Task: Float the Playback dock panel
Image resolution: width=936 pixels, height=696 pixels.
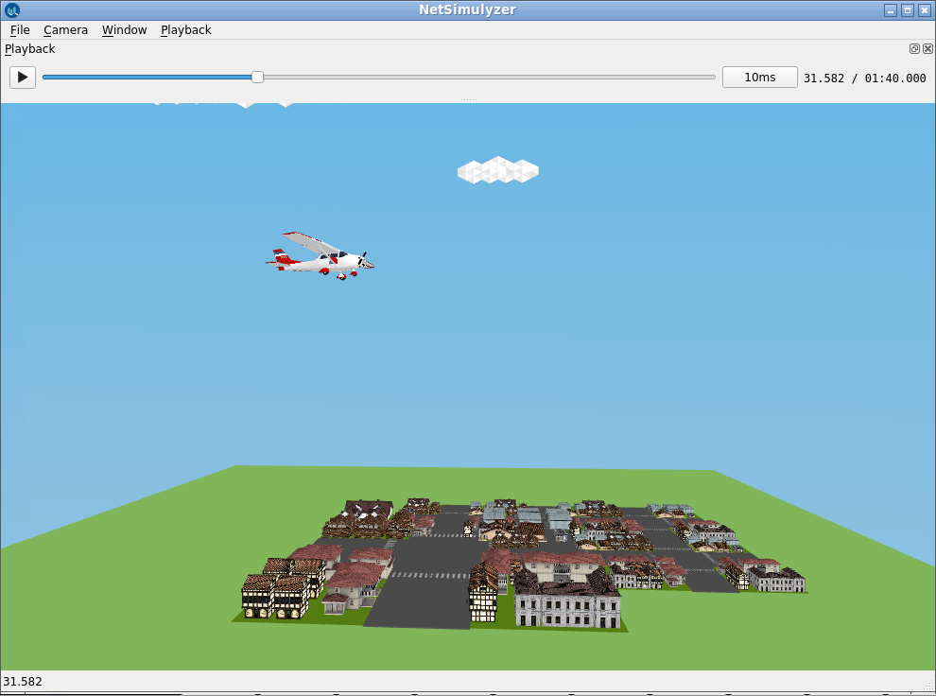Action: pyautogui.click(x=914, y=49)
